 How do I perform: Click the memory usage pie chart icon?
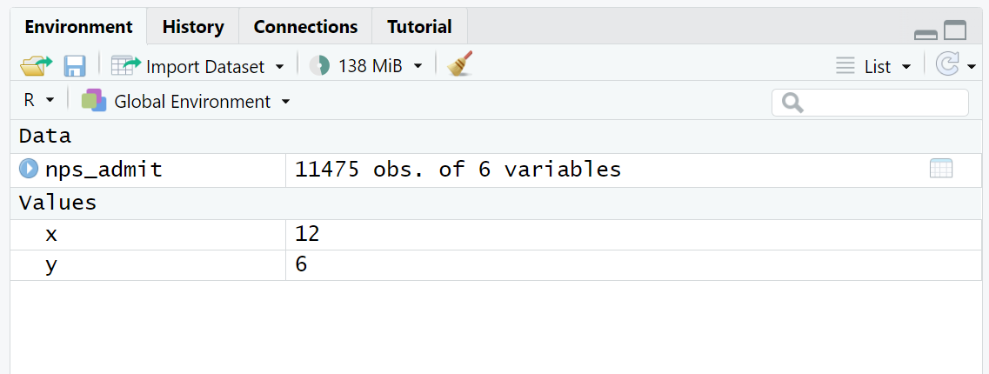pyautogui.click(x=319, y=65)
